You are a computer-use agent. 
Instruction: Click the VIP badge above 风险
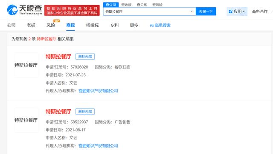tap(57, 21)
